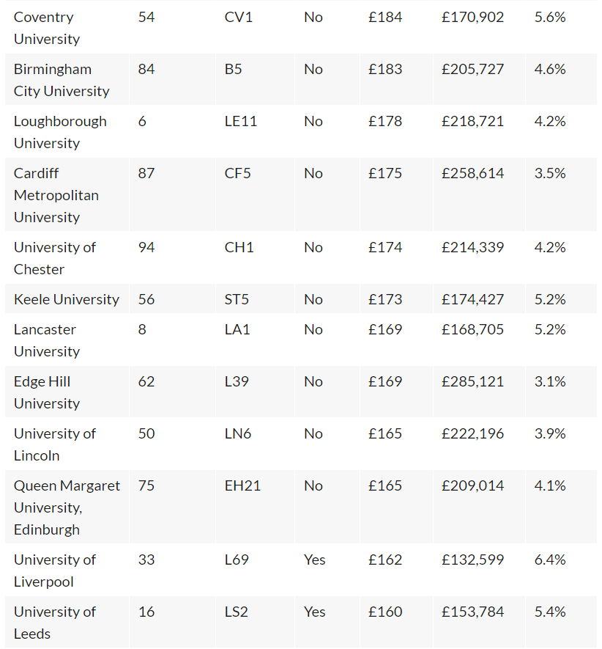Click the £168,705 house price cell
Screen dimensions: 602x649
tap(472, 329)
